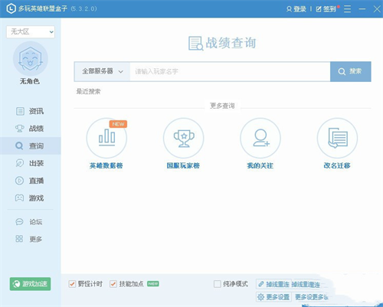Click the 搜索 search button
This screenshot has height=307, width=383.
[x=351, y=71]
